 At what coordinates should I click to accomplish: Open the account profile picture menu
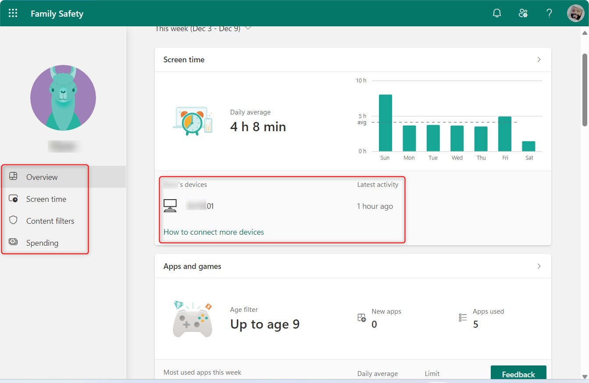point(575,13)
